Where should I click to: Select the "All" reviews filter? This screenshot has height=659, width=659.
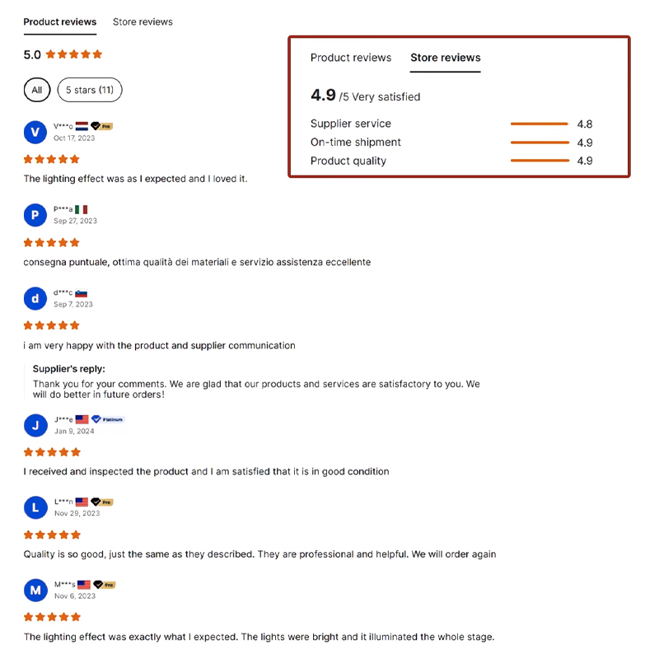coord(37,90)
